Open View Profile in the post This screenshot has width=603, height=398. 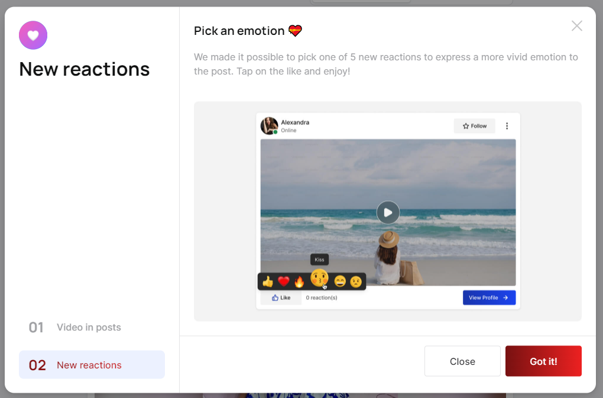[489, 297]
